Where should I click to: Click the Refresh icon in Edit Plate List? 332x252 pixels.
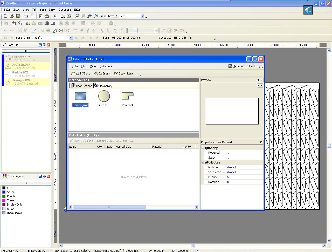[96, 73]
